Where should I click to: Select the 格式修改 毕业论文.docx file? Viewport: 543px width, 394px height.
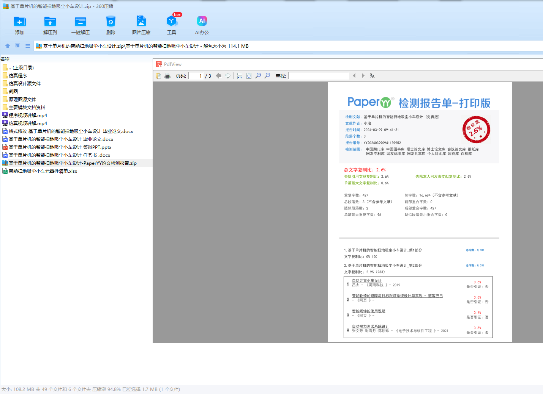(68, 131)
